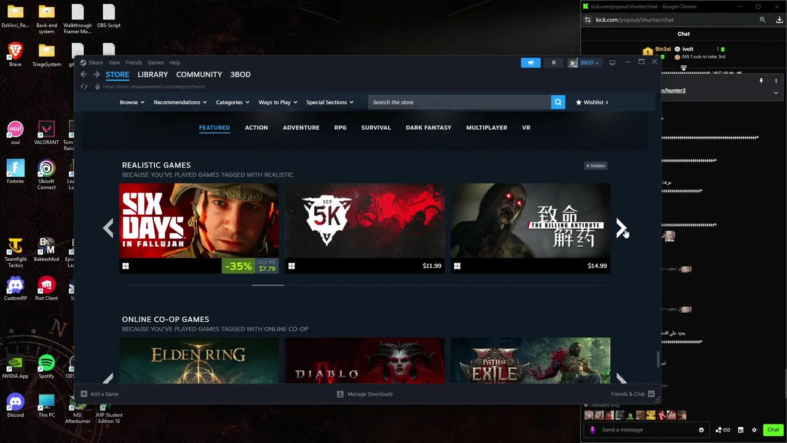This screenshot has height=443, width=787.
Task: Expand the Recommendations dropdown
Action: (180, 102)
